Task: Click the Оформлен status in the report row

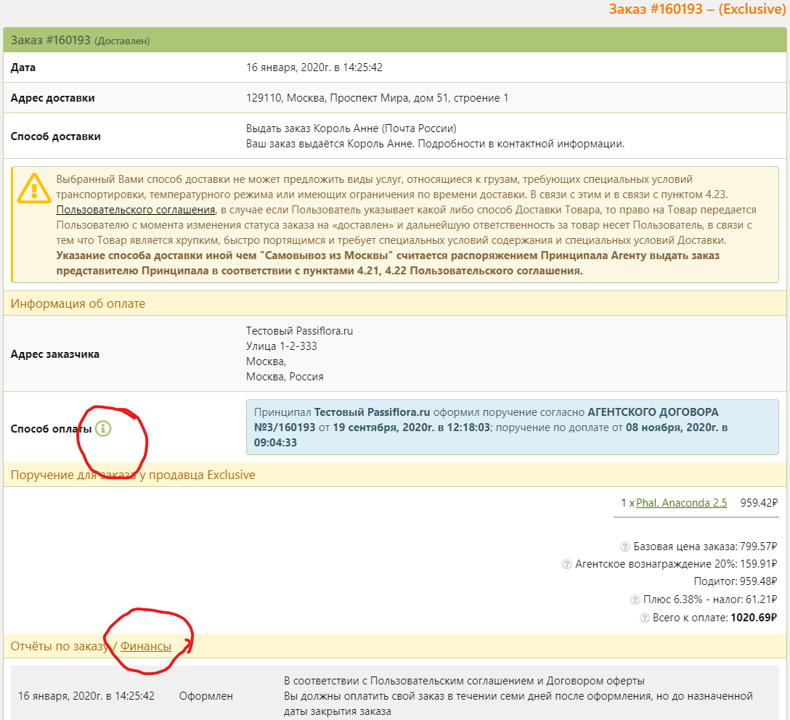Action: tap(206, 696)
